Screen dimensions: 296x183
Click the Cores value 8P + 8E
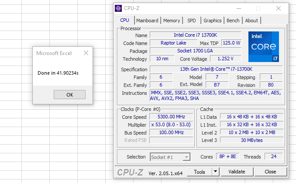pos(227,156)
